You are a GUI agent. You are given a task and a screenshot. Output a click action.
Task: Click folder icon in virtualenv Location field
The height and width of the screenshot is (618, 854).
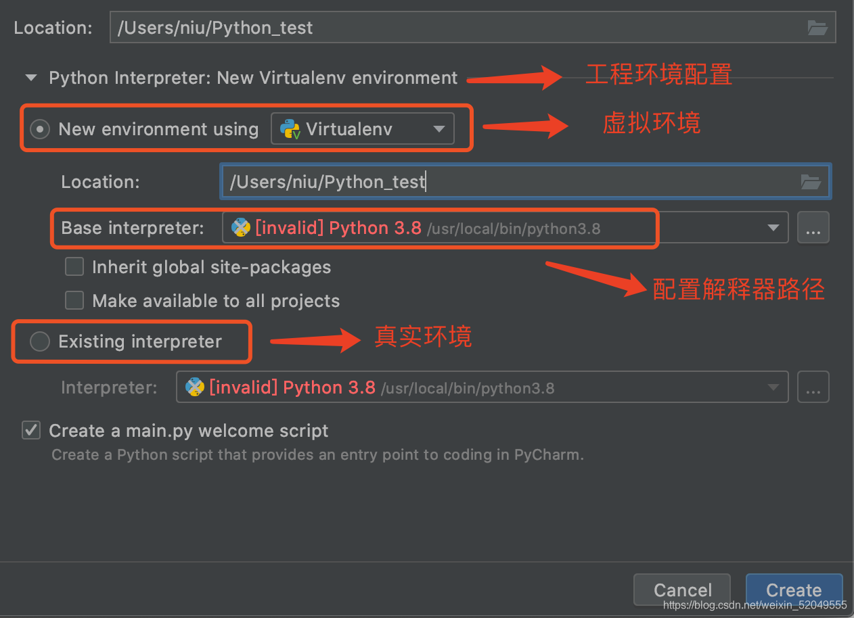point(811,181)
